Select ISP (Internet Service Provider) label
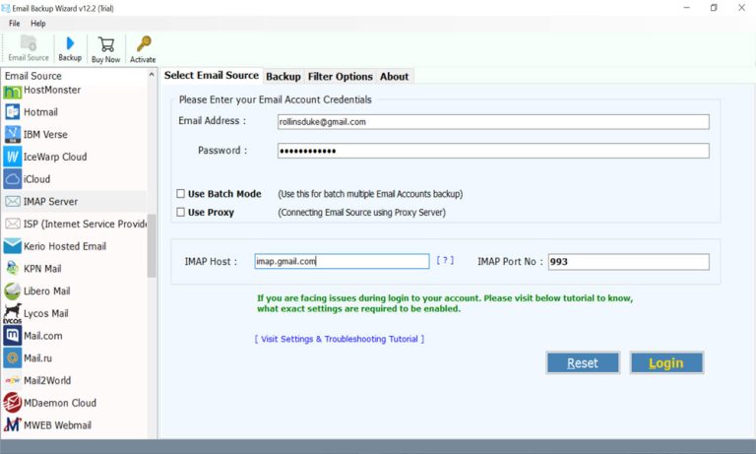 coord(86,224)
